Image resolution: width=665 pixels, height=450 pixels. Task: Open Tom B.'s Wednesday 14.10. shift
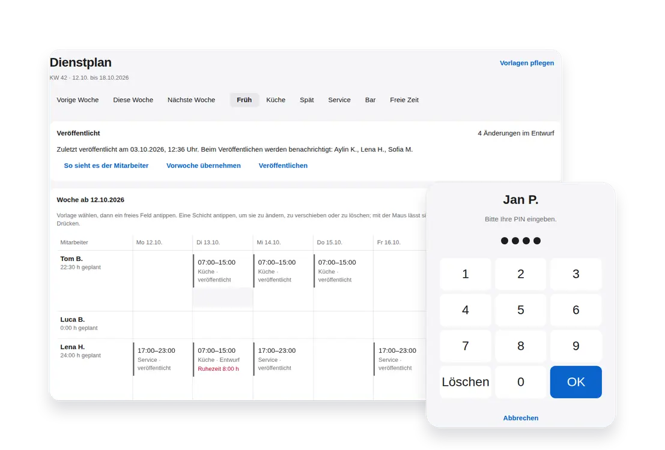pos(283,271)
